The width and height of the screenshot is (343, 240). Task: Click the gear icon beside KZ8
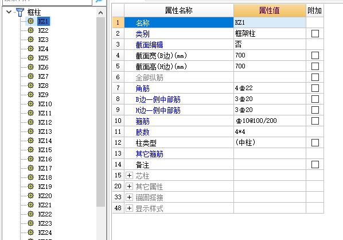click(30, 86)
